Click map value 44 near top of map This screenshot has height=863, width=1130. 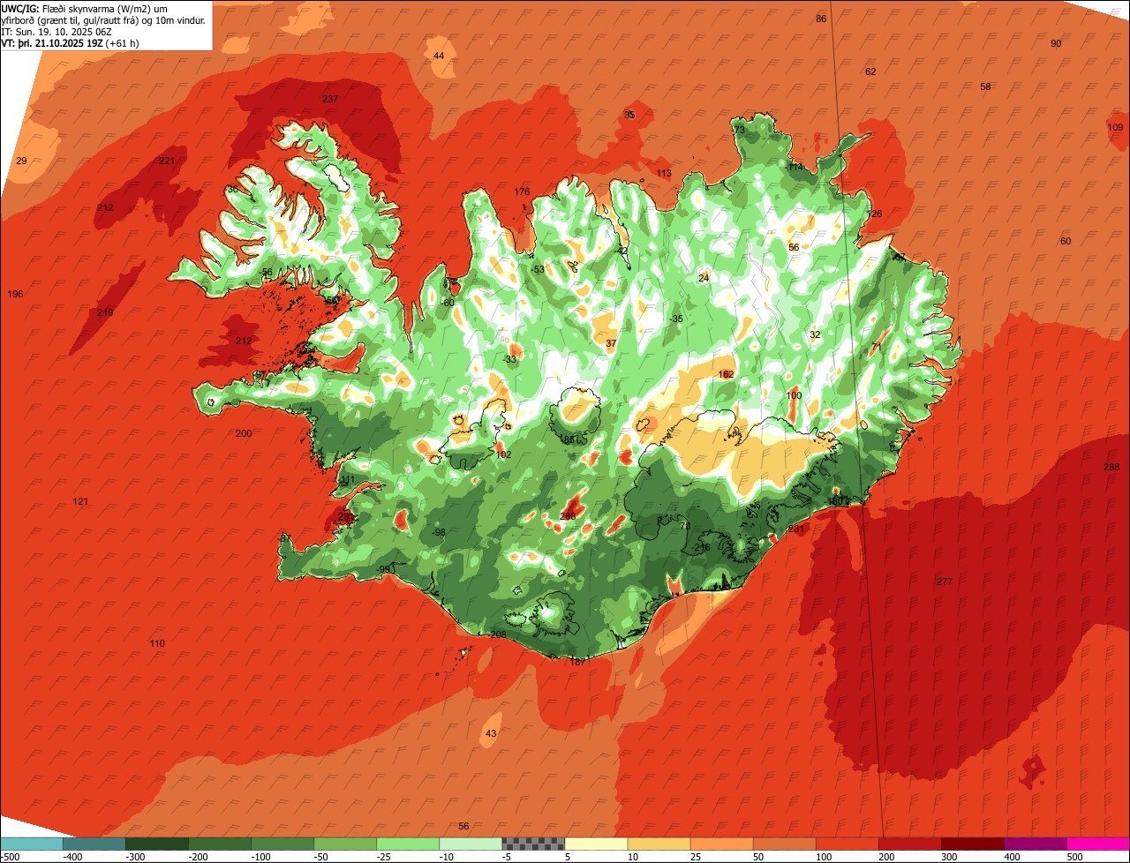(x=439, y=56)
